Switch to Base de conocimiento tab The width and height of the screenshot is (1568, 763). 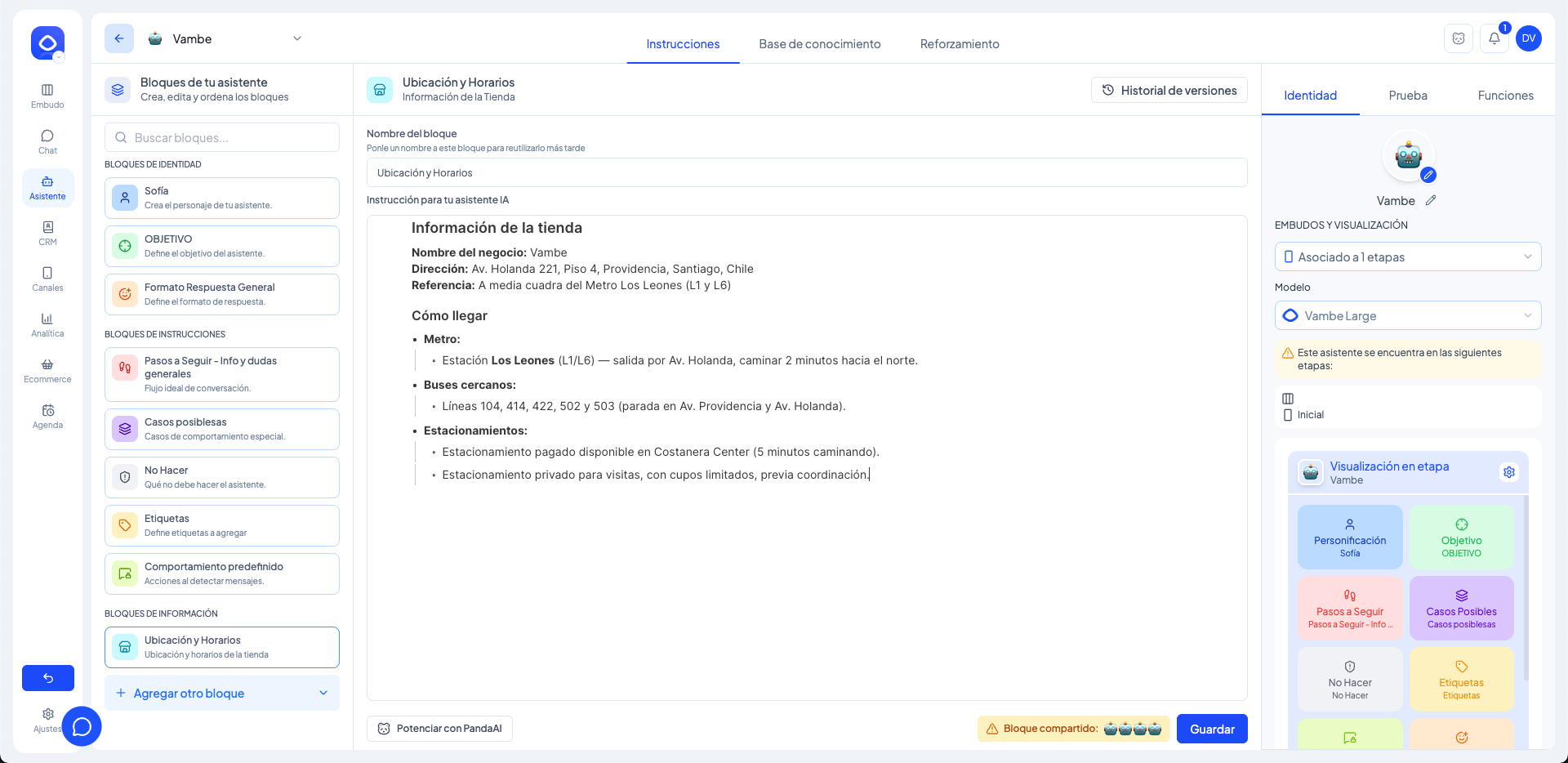(819, 44)
